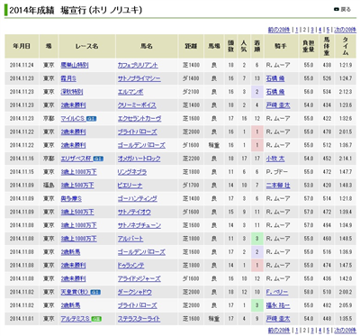Open horse page for オメガハートロック
Image resolution: width=360 pixels, height=336 pixels.
pos(139,159)
